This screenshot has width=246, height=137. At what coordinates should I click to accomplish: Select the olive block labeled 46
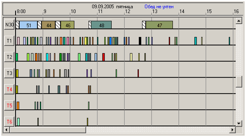[68, 25]
